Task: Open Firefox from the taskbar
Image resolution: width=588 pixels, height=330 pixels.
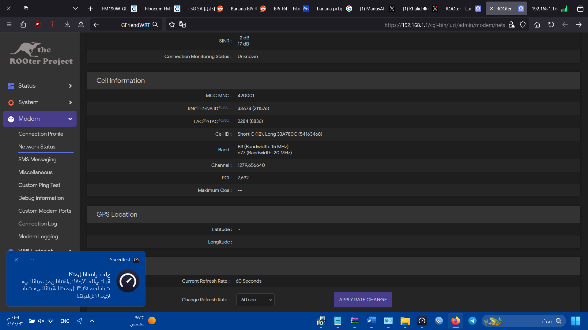Action: pyautogui.click(x=455, y=321)
